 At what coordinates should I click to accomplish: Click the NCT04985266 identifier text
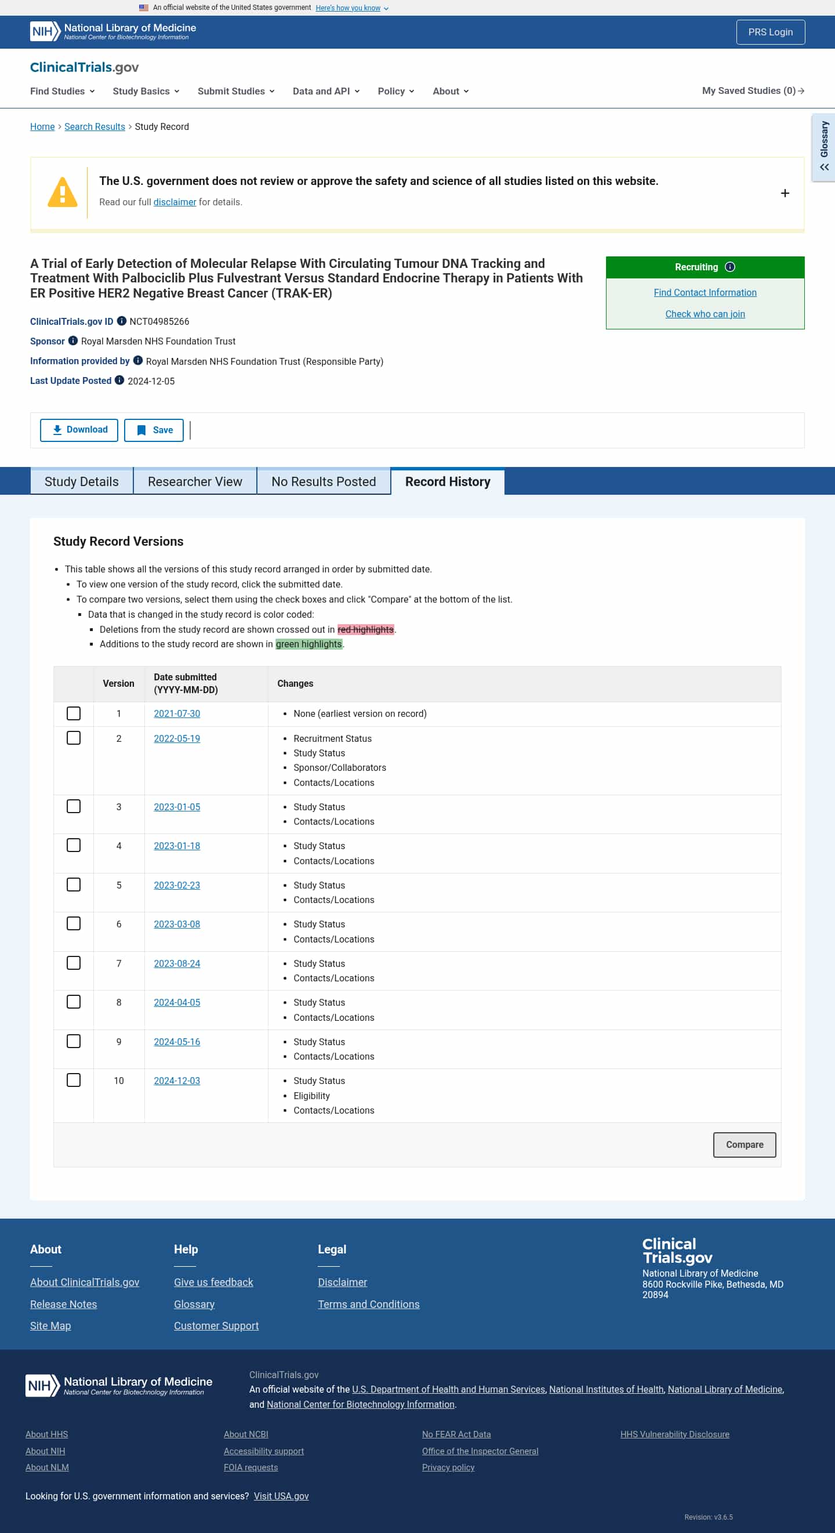[x=159, y=321]
